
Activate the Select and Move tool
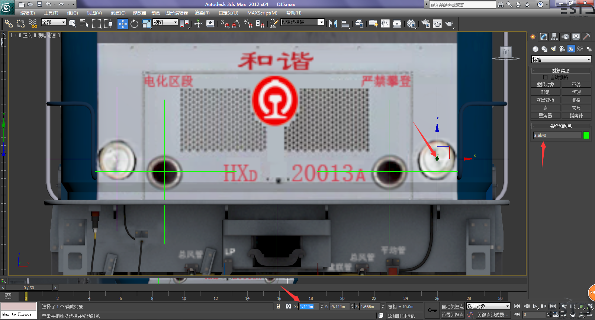pos(122,24)
